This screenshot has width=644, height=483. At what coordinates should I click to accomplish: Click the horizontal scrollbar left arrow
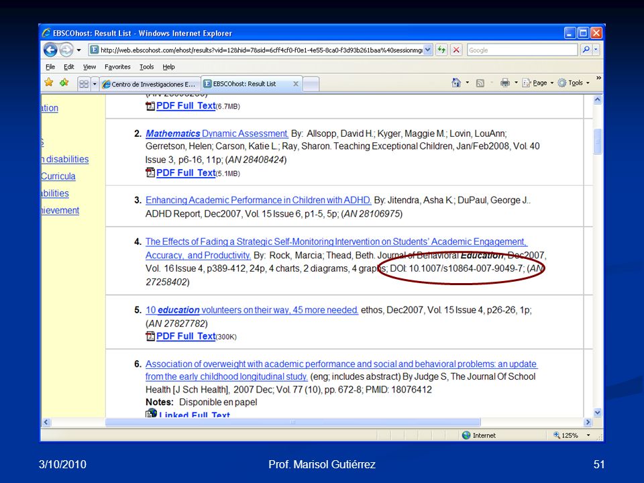(46, 422)
